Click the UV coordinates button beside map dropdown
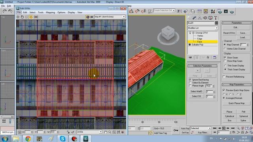Image resolution: width=253 pixels, height=142 pixels. tap(92, 17)
